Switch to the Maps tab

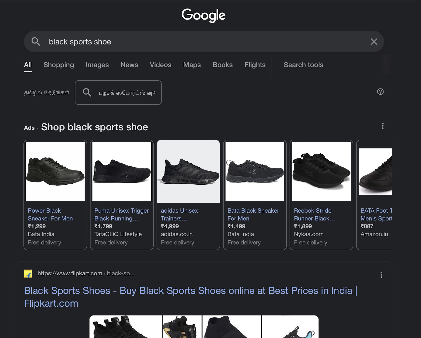[192, 65]
